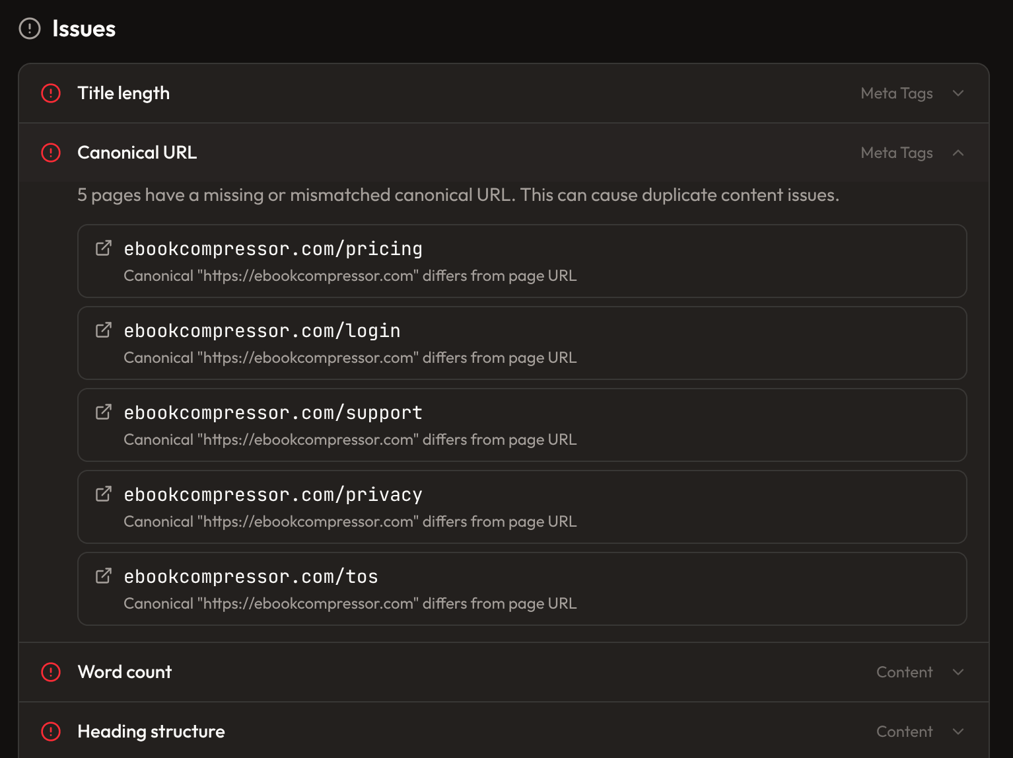Expand the Heading structure issue

tap(958, 732)
